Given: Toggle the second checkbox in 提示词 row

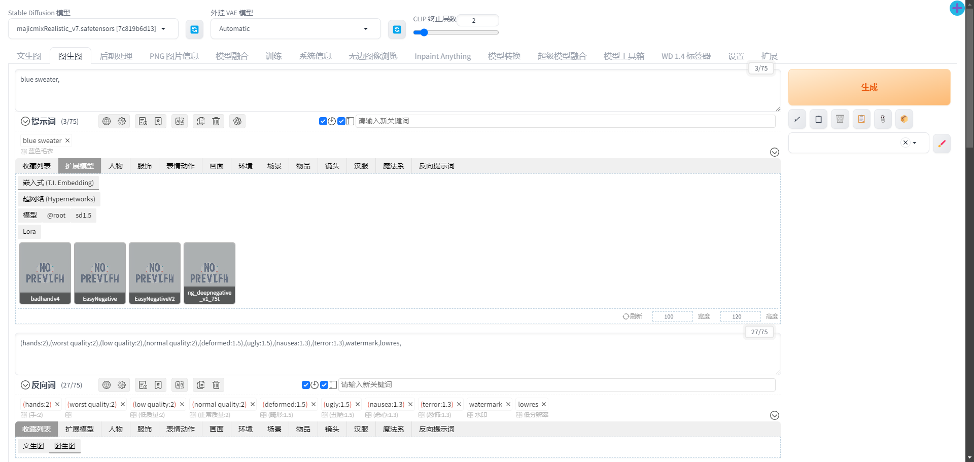Looking at the screenshot, I should tap(341, 121).
